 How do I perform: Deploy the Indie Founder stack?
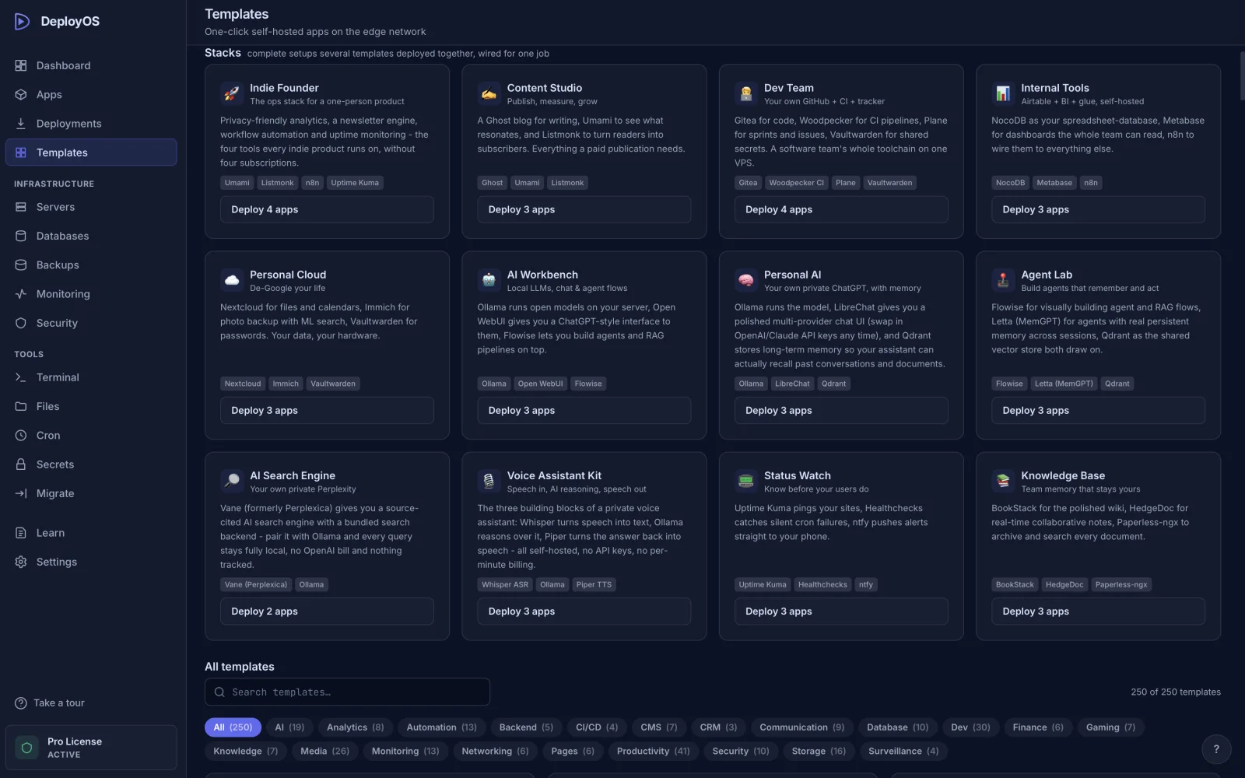coord(327,209)
